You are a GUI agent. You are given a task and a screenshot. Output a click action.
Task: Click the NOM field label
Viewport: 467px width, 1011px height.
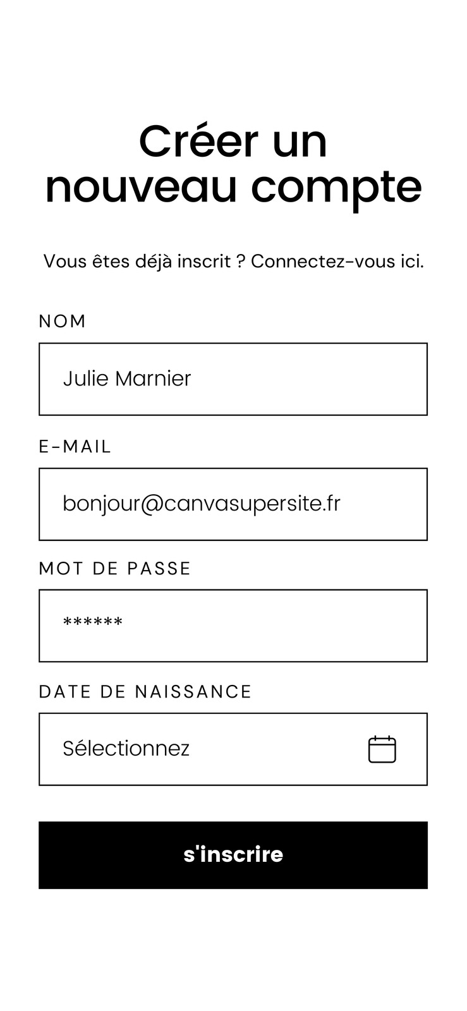(x=62, y=321)
